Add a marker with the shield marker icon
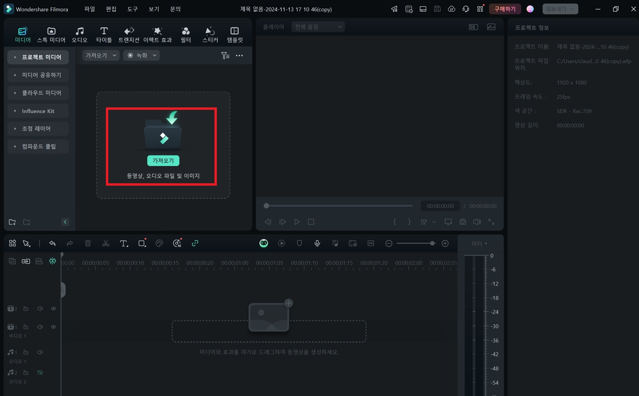This screenshot has height=396, width=639. pos(300,243)
